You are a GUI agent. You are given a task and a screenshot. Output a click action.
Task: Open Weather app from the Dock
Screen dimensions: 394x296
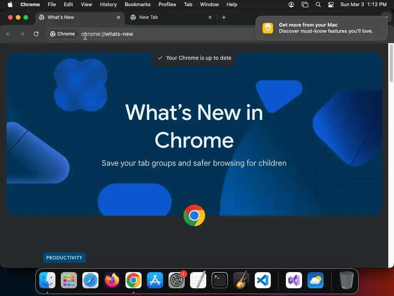(x=316, y=280)
